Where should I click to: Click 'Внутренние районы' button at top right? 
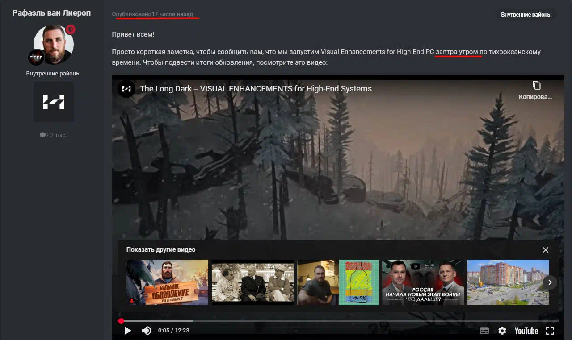[526, 15]
